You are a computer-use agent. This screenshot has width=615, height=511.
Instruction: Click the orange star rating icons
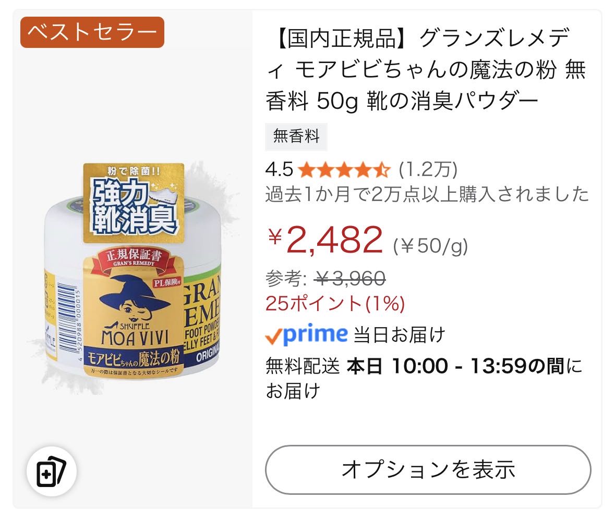pyautogui.click(x=344, y=169)
